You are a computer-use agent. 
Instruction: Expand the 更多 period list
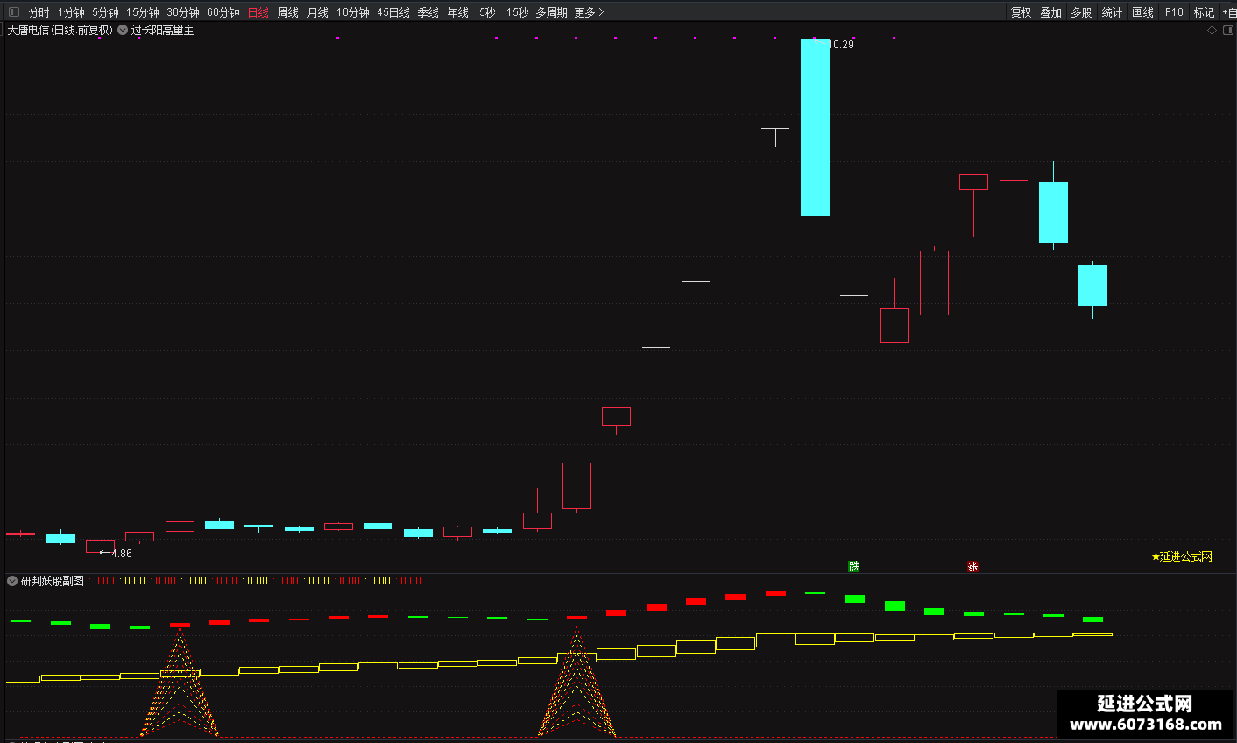click(x=589, y=12)
